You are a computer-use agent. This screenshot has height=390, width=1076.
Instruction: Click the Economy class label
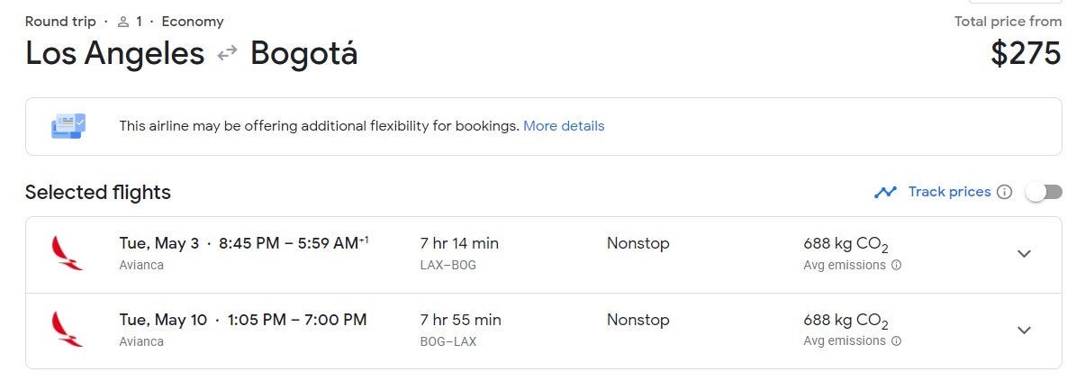[x=193, y=22]
